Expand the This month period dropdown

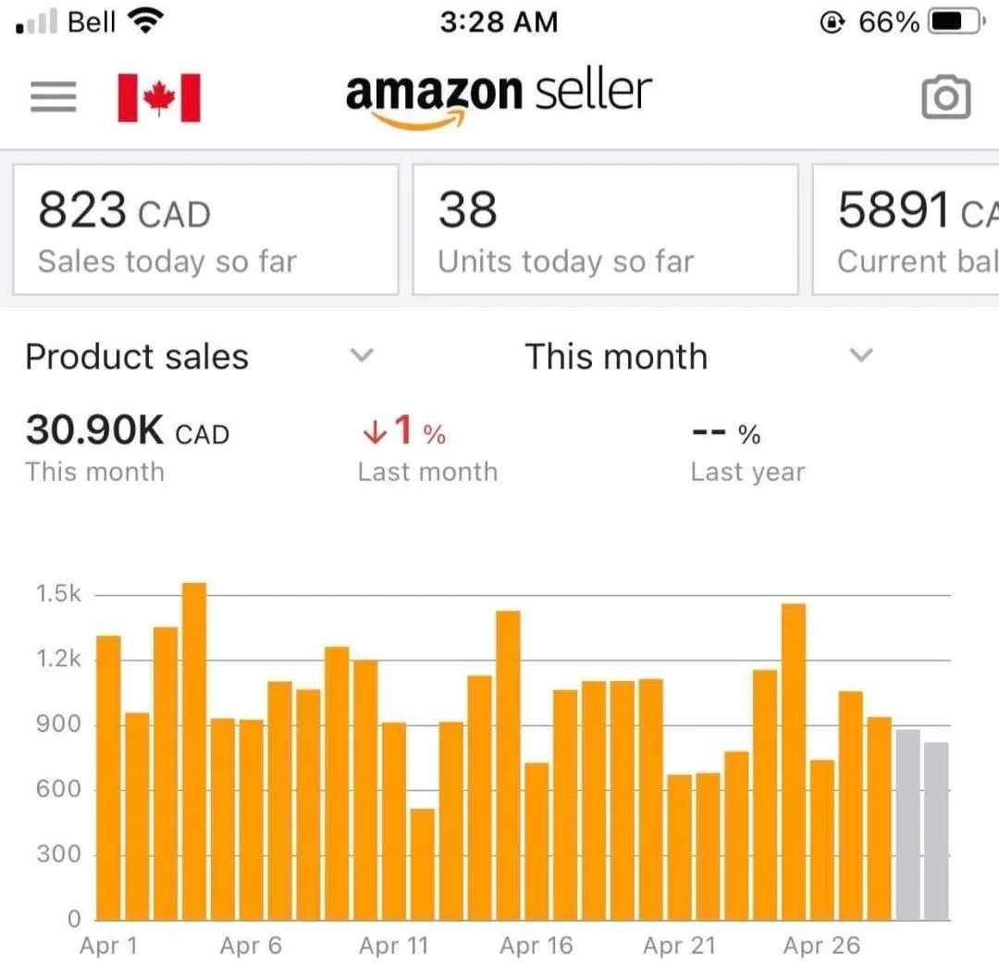pyautogui.click(x=860, y=355)
